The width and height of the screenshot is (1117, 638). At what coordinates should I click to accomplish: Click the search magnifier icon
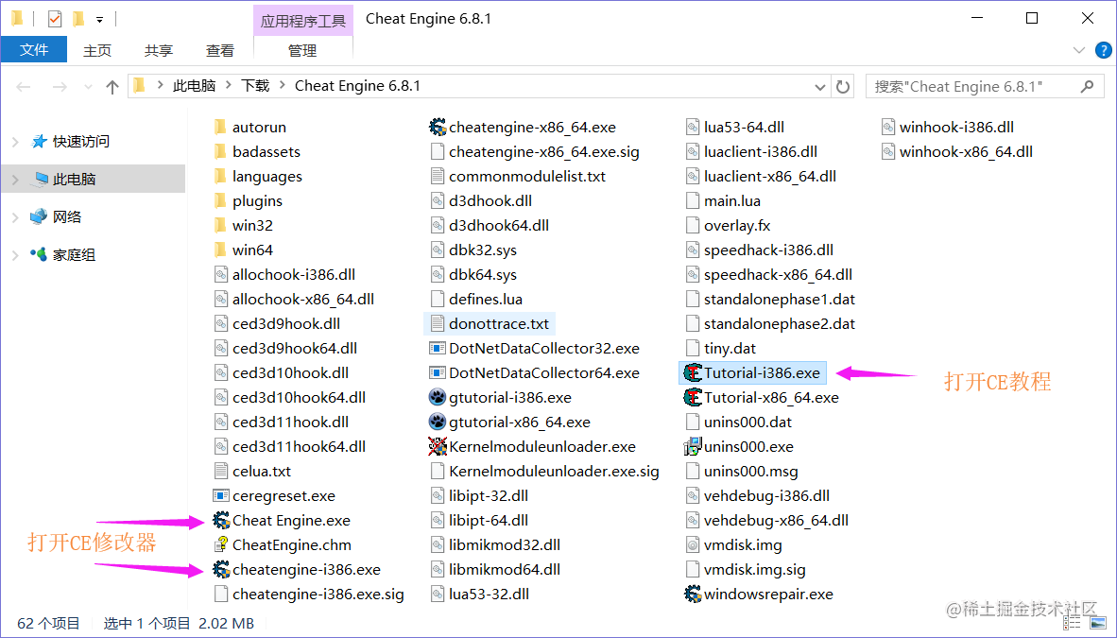click(1087, 86)
